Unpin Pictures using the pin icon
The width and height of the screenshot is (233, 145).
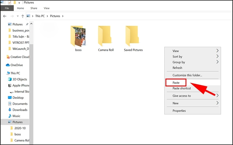[x=27, y=24]
